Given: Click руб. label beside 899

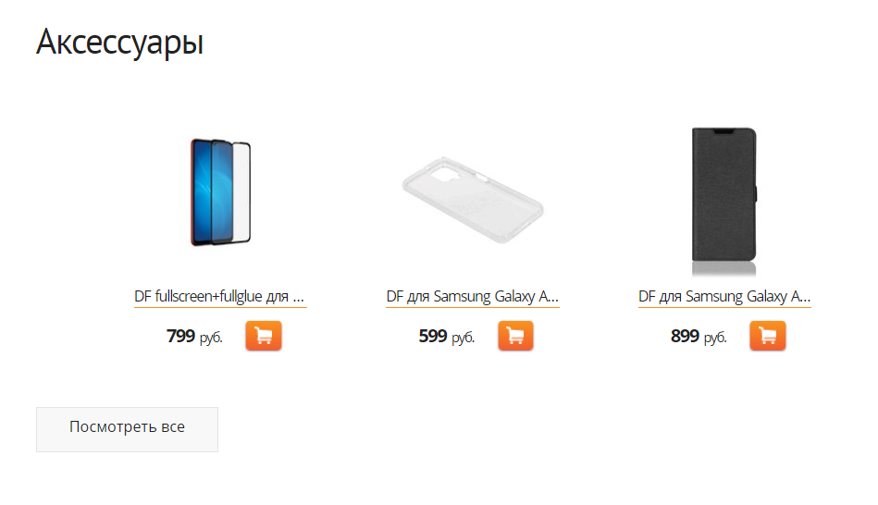Looking at the screenshot, I should click(x=715, y=338).
